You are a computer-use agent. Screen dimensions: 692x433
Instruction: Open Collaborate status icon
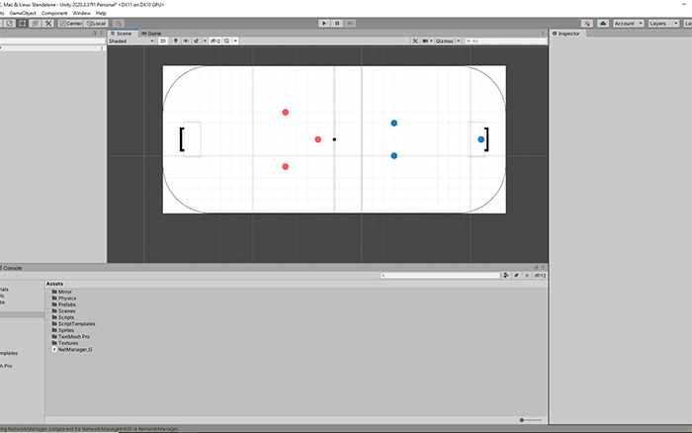(x=587, y=24)
